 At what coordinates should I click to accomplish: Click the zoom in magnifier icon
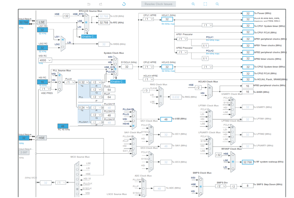tap(193, 4)
